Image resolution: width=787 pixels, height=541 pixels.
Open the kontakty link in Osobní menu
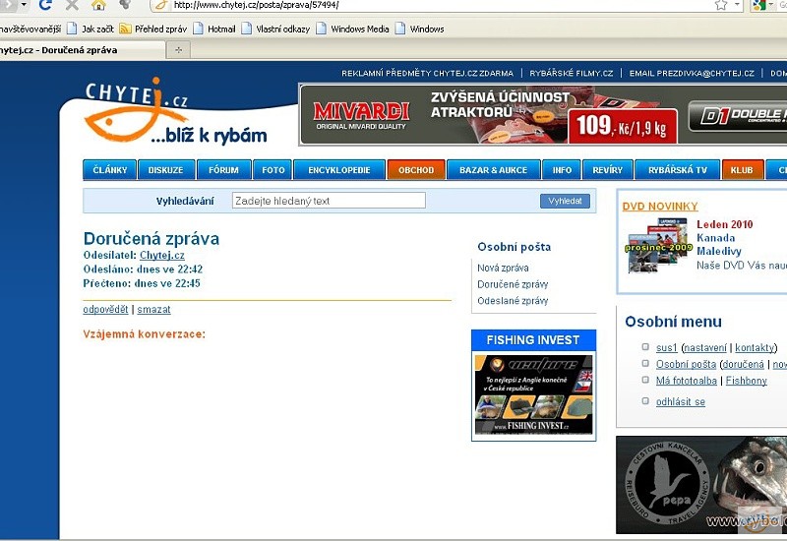point(756,347)
